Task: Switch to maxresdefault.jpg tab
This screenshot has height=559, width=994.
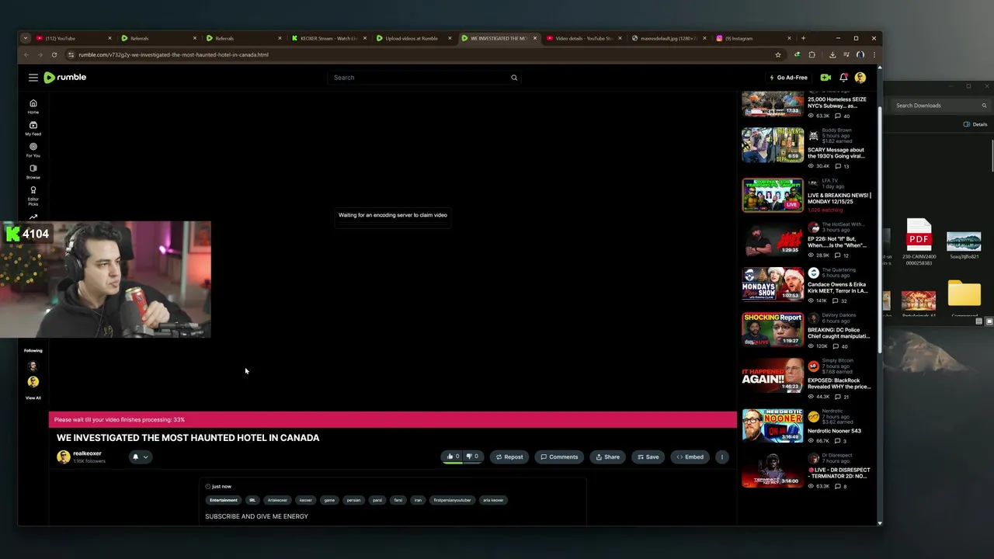Action: [668, 38]
